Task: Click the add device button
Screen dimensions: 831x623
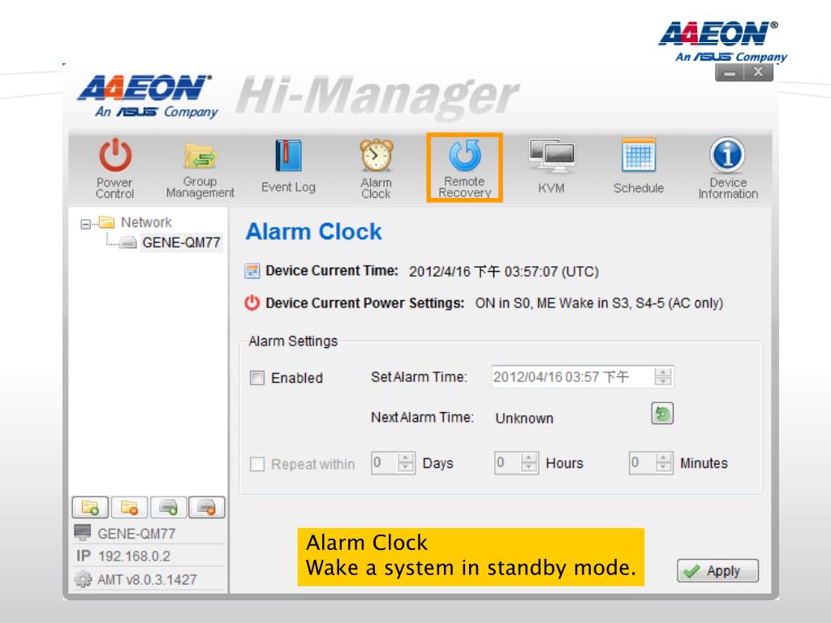Action: click(x=168, y=508)
